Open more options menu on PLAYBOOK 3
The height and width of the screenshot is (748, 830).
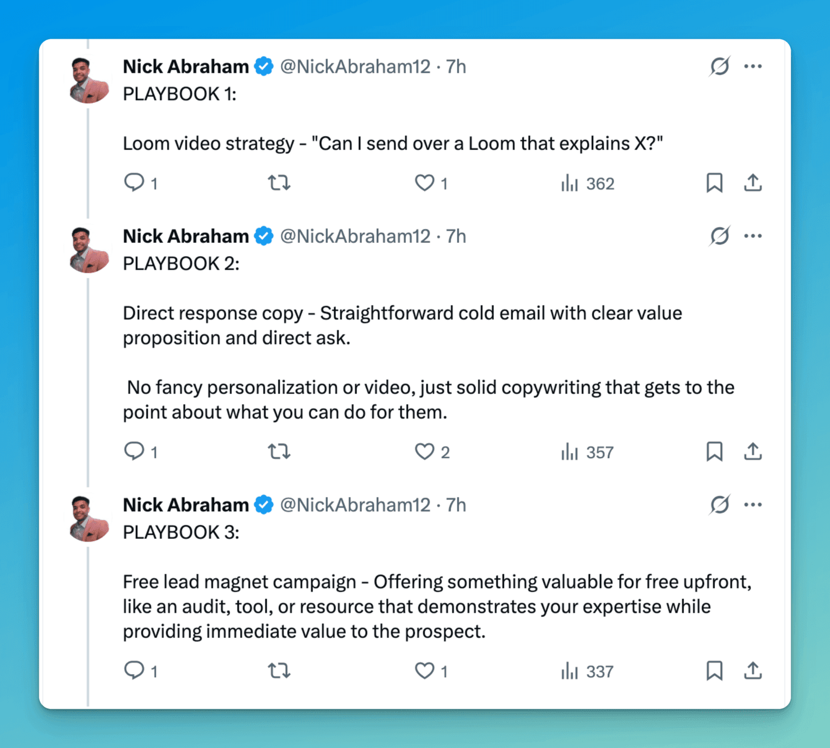pos(753,505)
